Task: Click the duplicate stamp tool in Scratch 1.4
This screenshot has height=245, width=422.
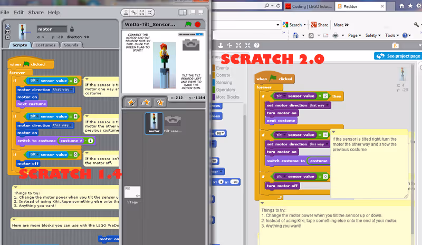Action: point(126,12)
